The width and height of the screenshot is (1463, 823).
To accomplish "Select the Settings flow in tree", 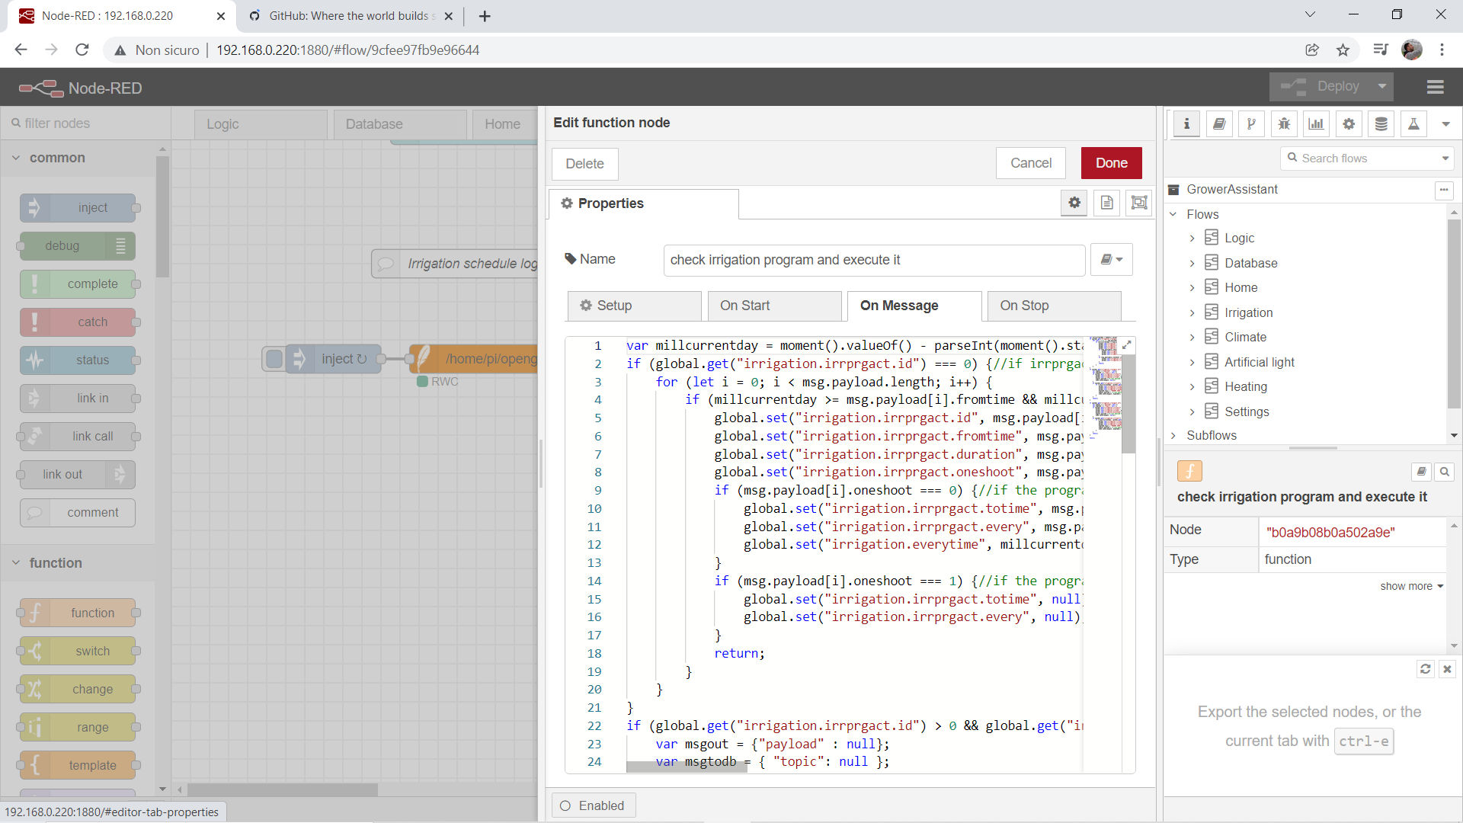I will point(1247,411).
